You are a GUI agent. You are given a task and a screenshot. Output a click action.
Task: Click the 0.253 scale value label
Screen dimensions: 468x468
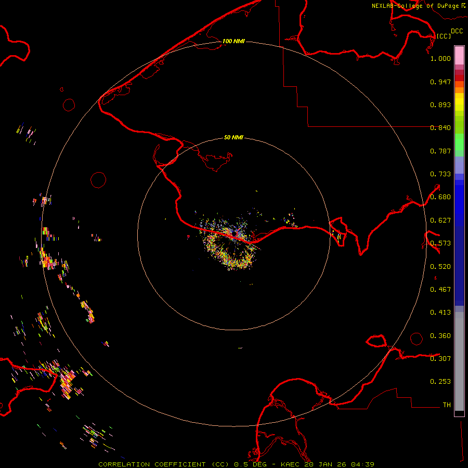coord(440,382)
